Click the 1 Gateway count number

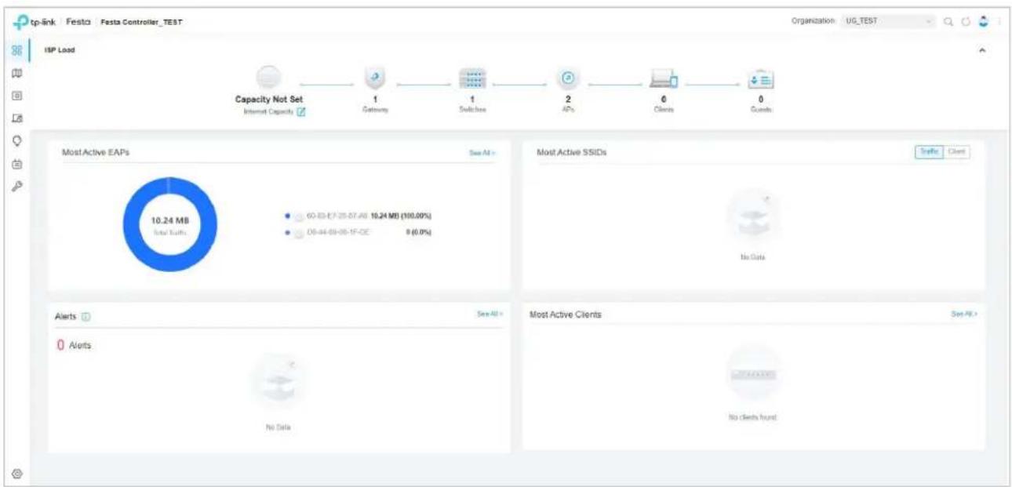click(x=374, y=100)
